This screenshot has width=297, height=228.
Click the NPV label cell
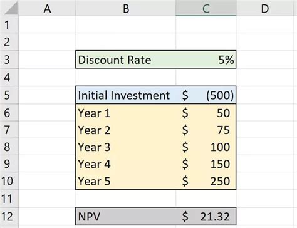coord(126,216)
